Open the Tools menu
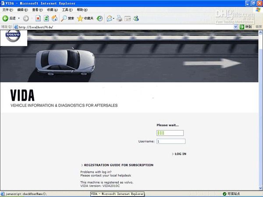The height and width of the screenshot is (197, 263). pos(67,10)
